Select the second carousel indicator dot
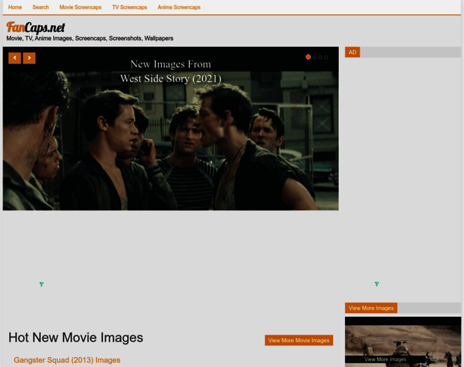The height and width of the screenshot is (367, 464). 314,57
